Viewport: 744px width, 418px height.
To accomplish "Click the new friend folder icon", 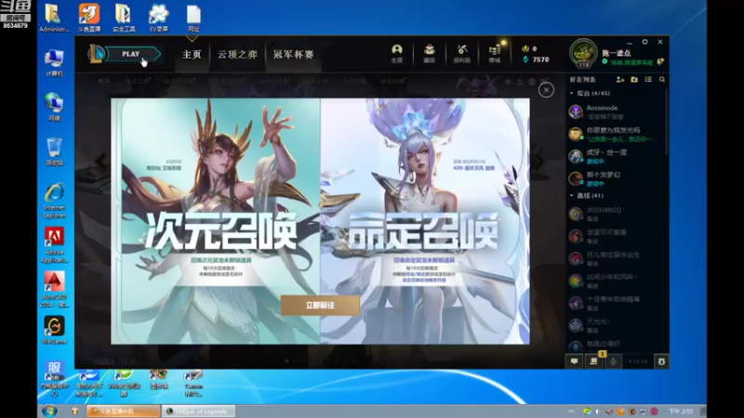I will [634, 80].
